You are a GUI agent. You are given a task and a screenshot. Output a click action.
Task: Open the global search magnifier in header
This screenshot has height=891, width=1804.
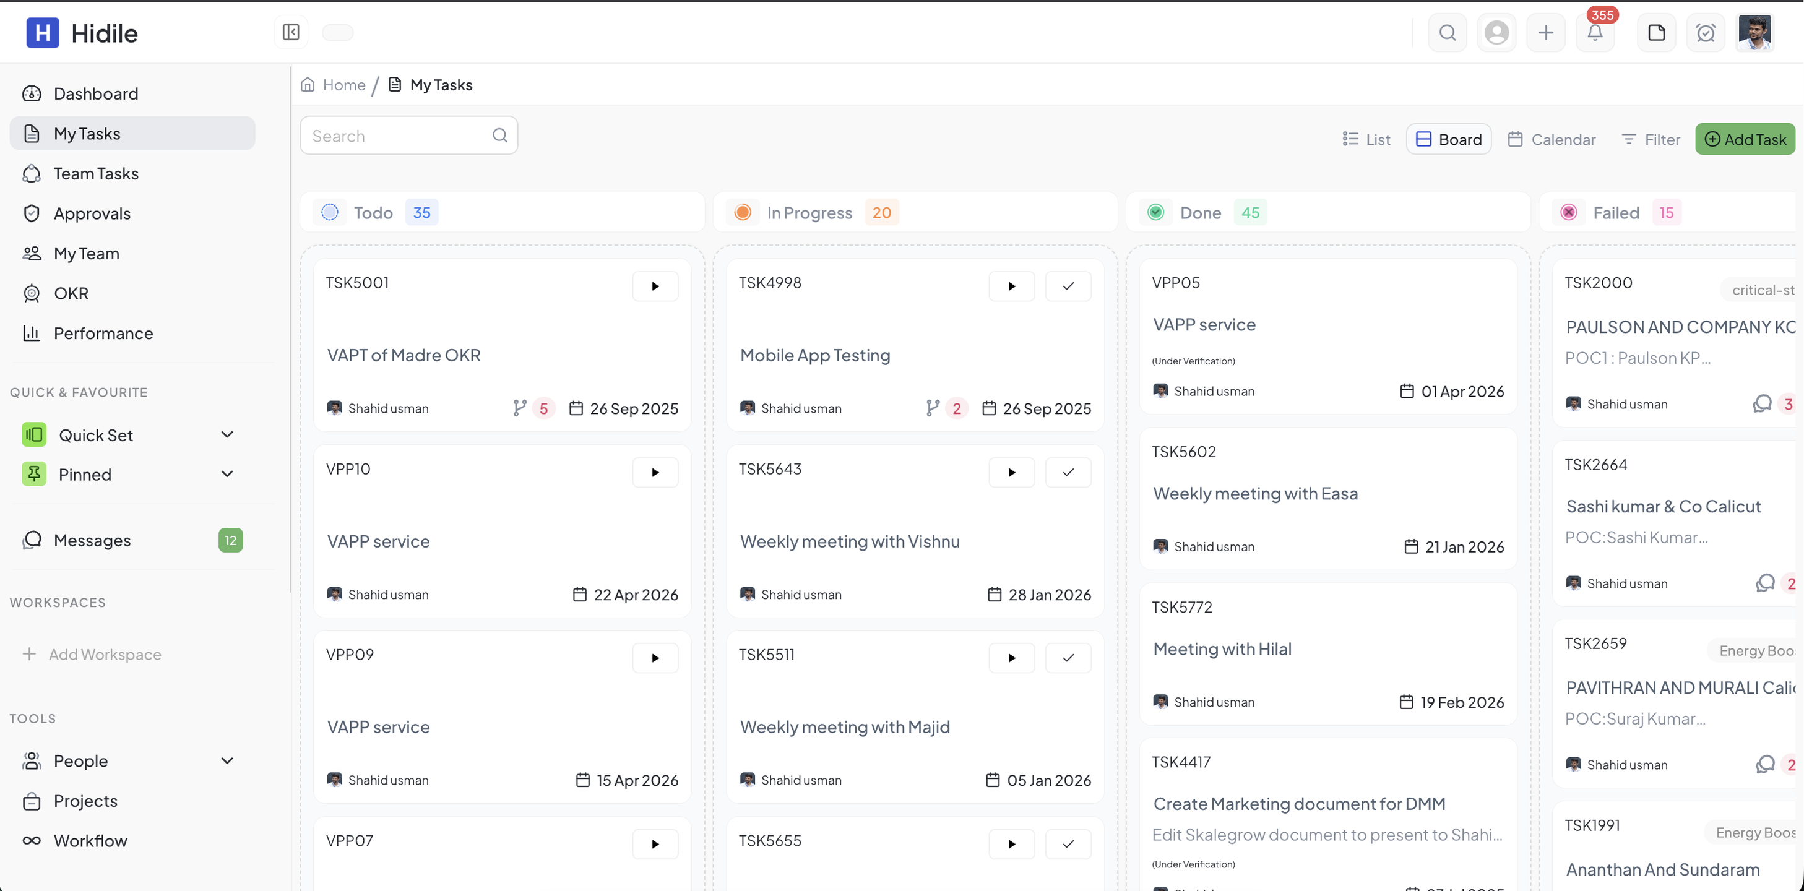(x=1448, y=32)
